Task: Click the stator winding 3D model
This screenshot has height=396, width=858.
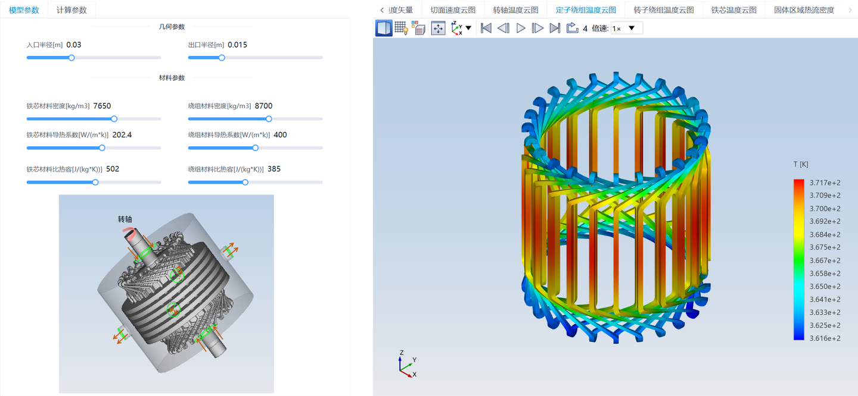Action: click(615, 208)
